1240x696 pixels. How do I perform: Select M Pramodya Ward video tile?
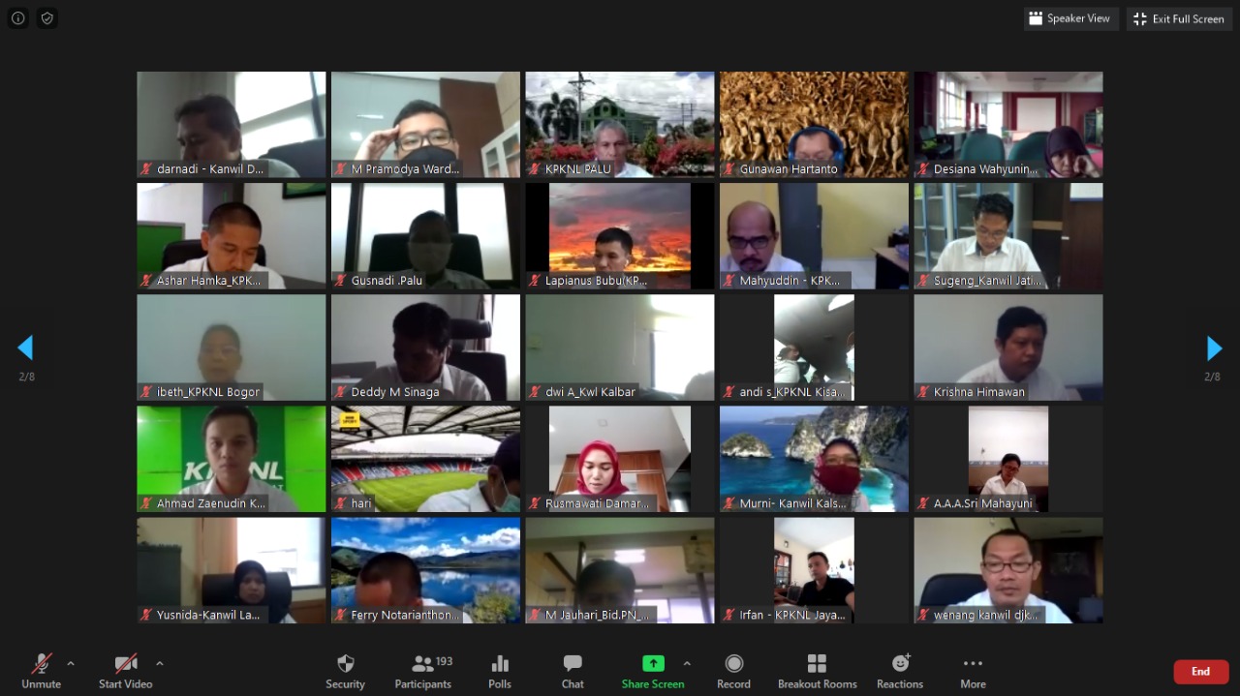click(x=425, y=125)
